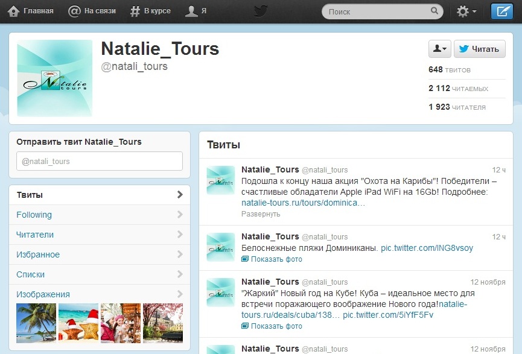Open the Главная home icon
Viewport: 522px width, 354px height.
click(x=14, y=11)
